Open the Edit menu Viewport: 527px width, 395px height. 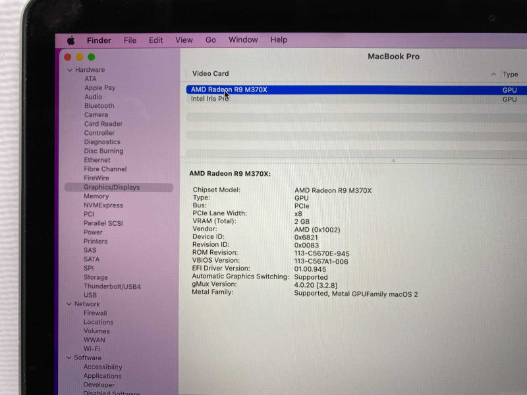click(x=155, y=40)
